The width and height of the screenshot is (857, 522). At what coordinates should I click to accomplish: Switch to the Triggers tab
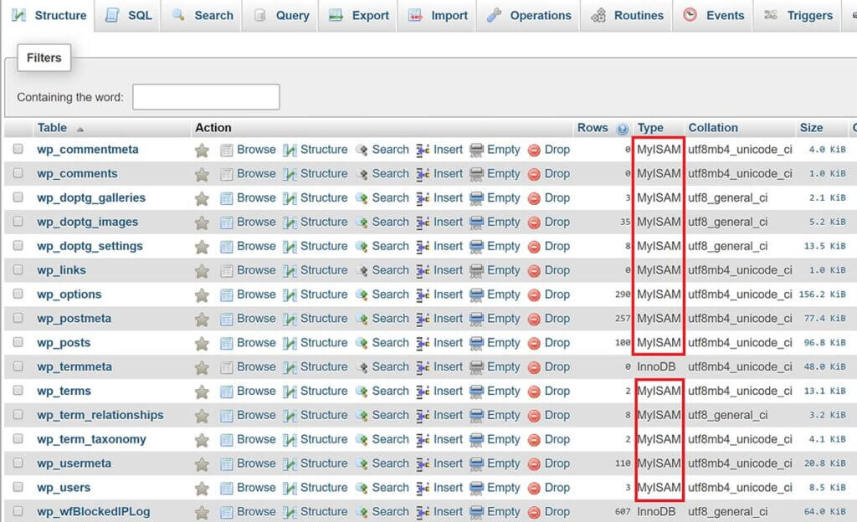[x=798, y=15]
